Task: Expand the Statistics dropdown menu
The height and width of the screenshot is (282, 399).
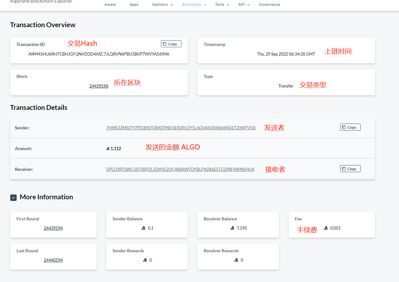Action: (x=162, y=4)
